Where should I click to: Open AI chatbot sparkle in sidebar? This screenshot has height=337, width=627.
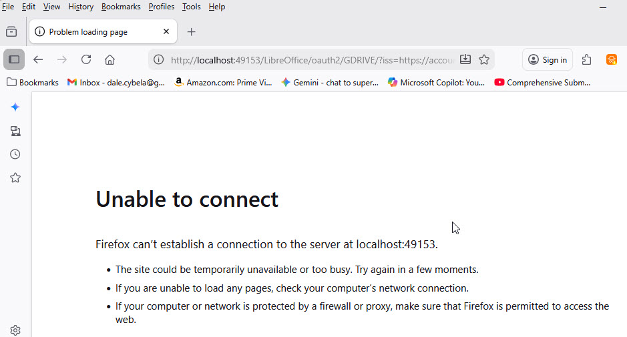point(15,107)
